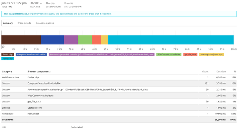238x130 pixels.
Task: Click the small circle marker under the chart
Action: 3,47
